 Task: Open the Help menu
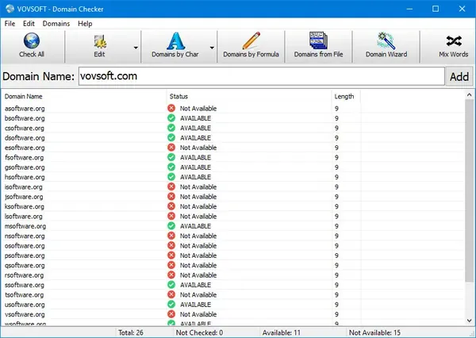(x=85, y=24)
